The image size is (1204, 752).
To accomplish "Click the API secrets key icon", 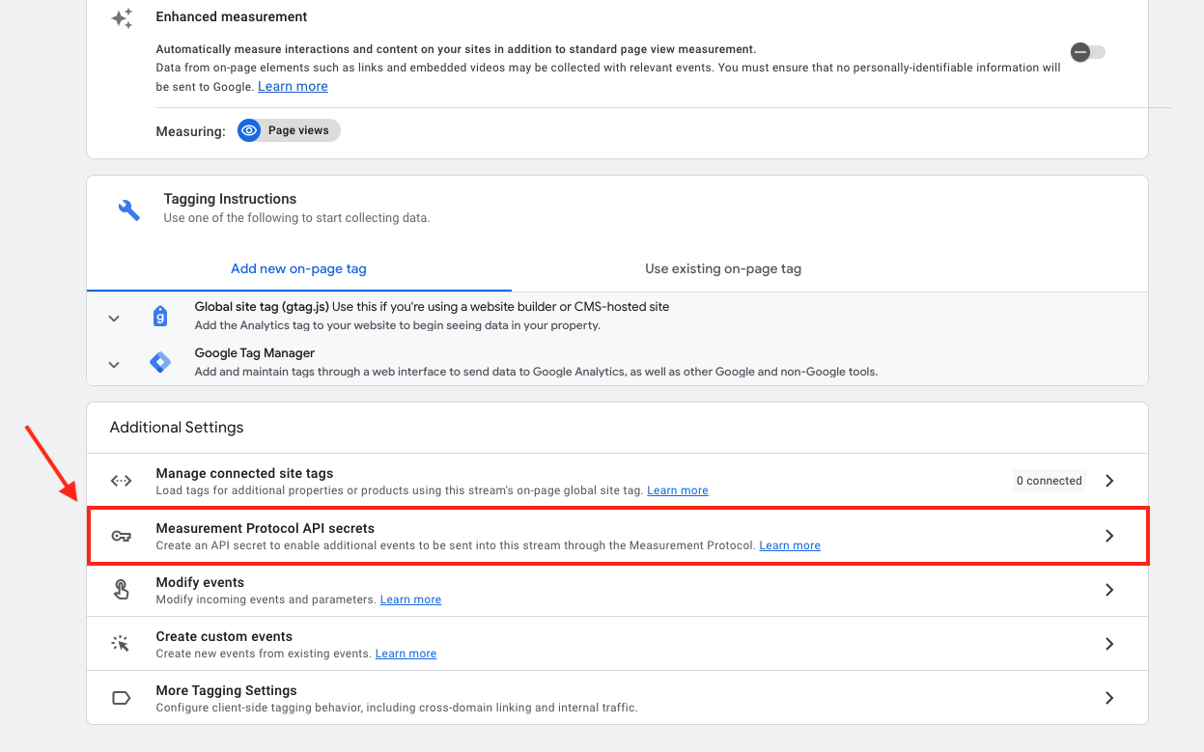I will (x=122, y=536).
